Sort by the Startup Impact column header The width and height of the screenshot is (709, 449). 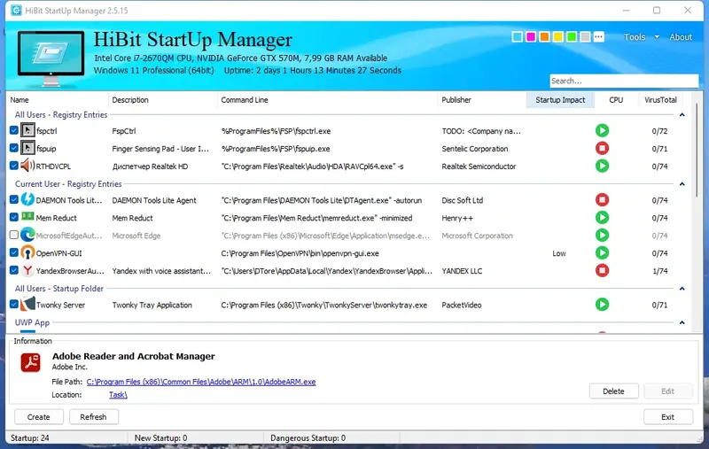tap(560, 100)
